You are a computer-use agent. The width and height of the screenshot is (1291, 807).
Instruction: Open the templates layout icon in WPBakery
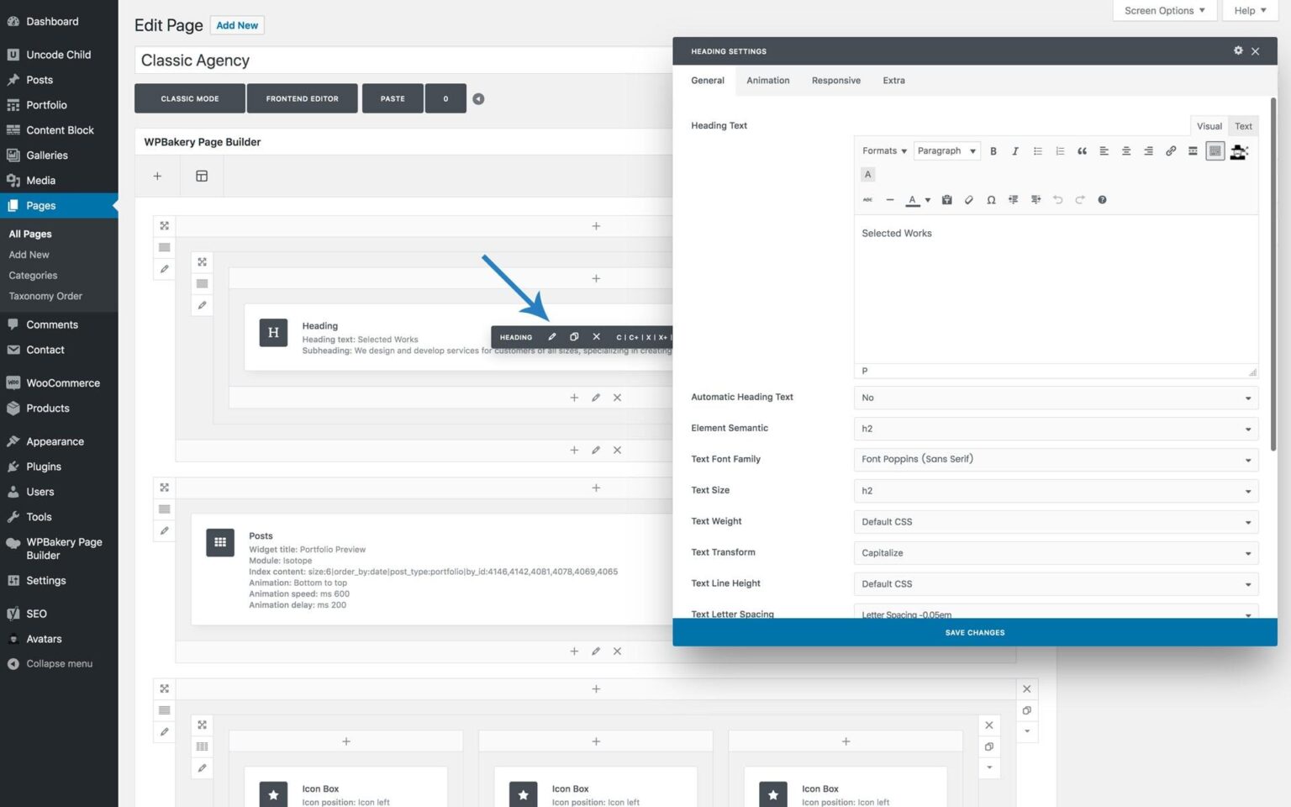[x=202, y=177]
